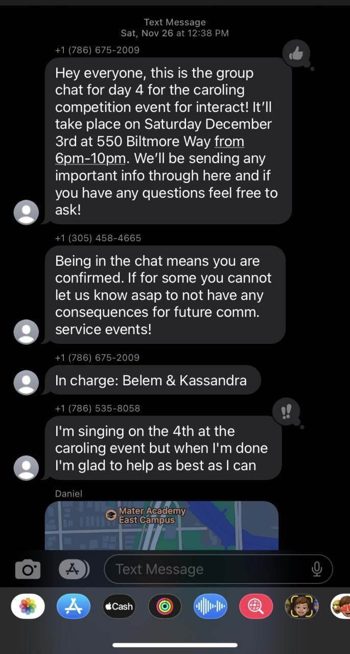Tap sender number +1 (786) 535-8058
This screenshot has width=350, height=654.
click(98, 408)
